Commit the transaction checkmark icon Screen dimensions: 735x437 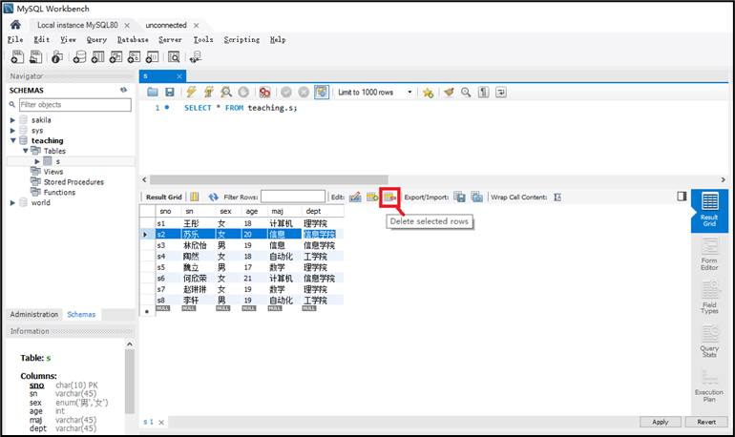tap(286, 93)
